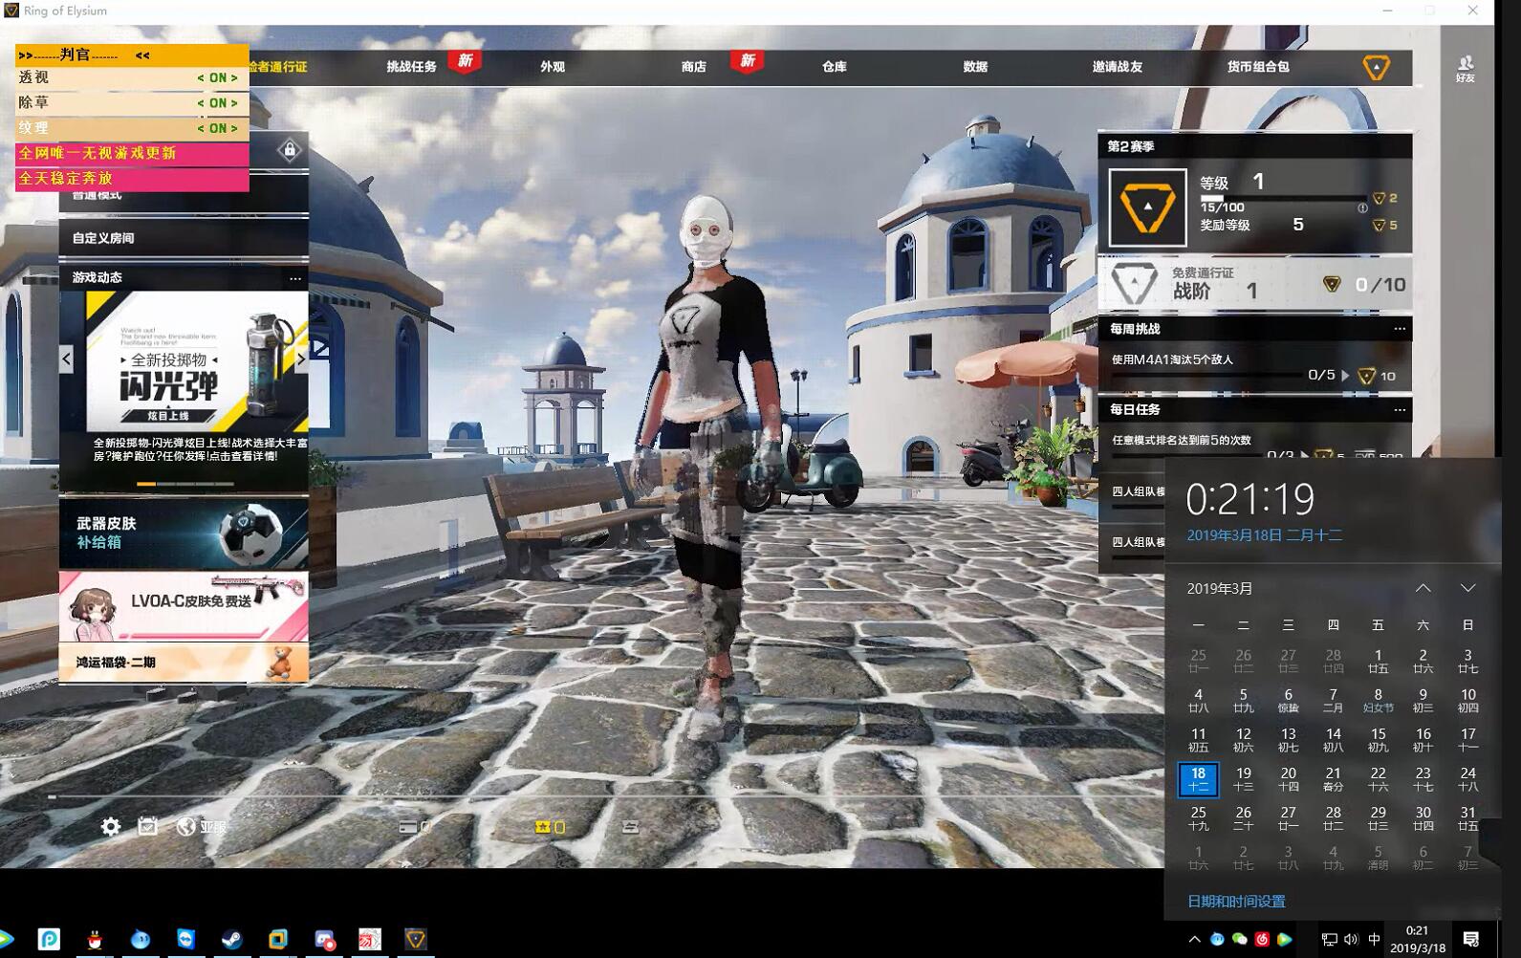Click the level 15/100 progress bar
The image size is (1521, 958).
1284,198
